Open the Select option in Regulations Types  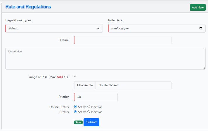(53, 29)
